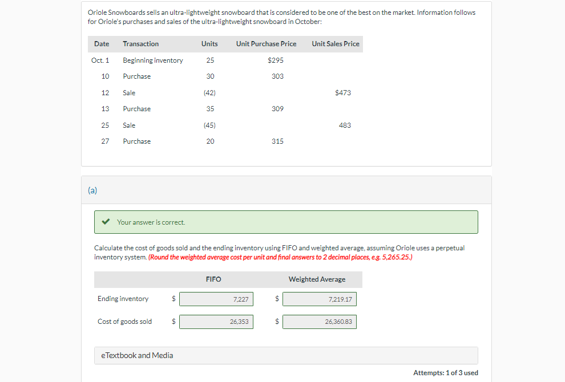Click the Date column header
565x382 pixels.
102,44
